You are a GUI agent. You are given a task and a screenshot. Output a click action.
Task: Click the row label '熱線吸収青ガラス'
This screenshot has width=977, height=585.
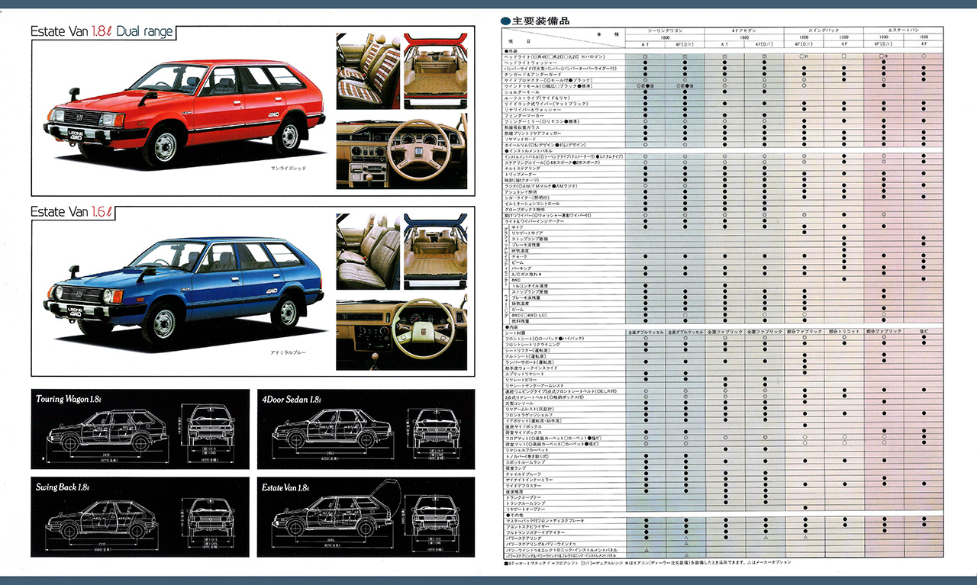coord(523,127)
